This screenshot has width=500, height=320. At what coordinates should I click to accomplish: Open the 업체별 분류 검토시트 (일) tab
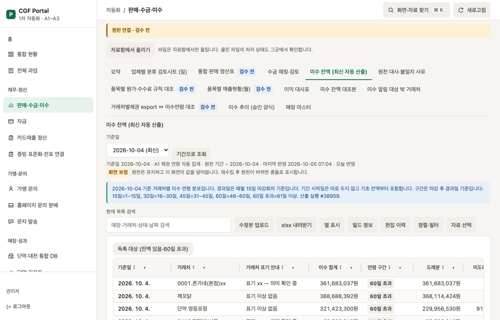point(159,71)
